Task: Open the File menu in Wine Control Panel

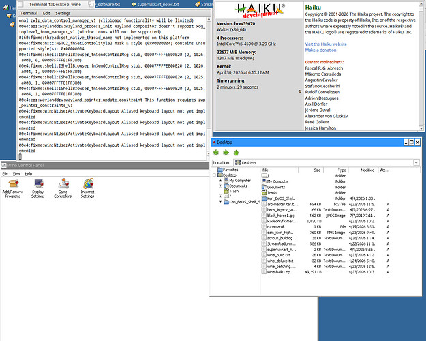Action: [5, 173]
